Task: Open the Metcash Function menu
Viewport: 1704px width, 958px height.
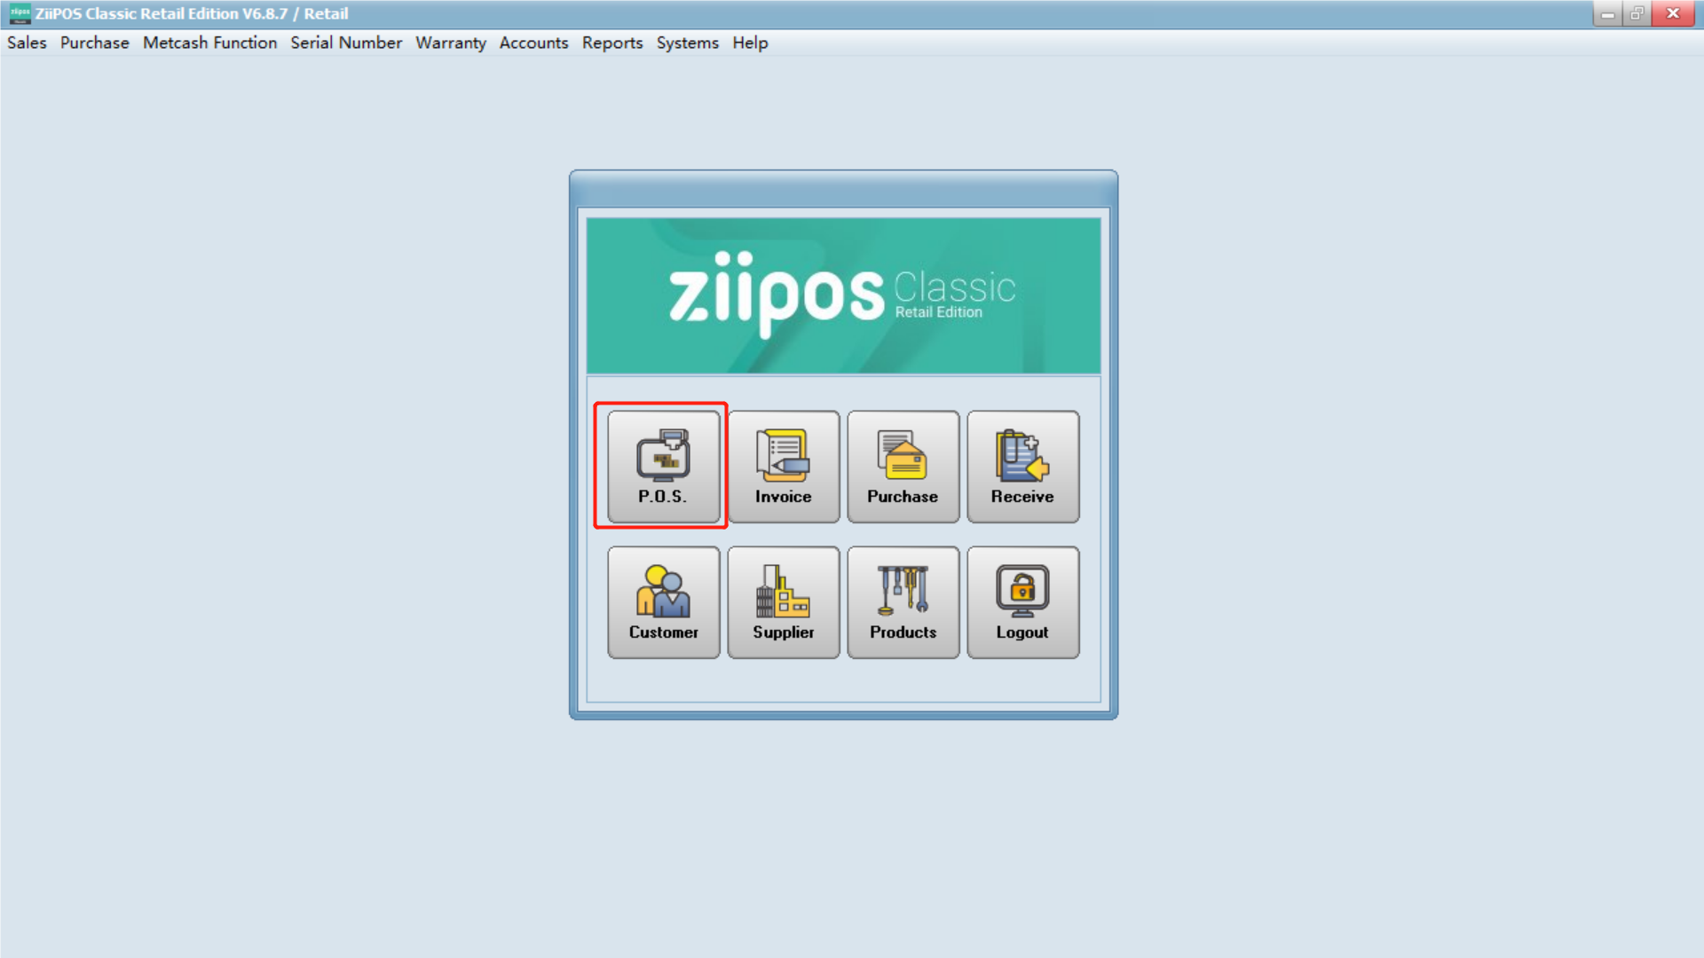Action: coord(209,43)
